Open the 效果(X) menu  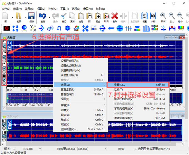tap(29, 9)
